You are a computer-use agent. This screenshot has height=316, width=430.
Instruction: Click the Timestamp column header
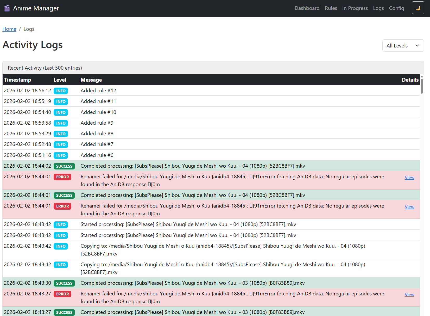coord(17,80)
